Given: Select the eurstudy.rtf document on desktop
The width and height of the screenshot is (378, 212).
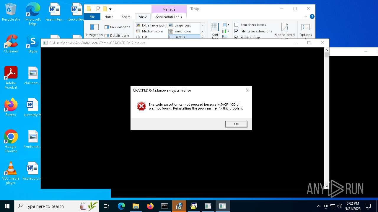Looking at the screenshot, I should 33,107.
